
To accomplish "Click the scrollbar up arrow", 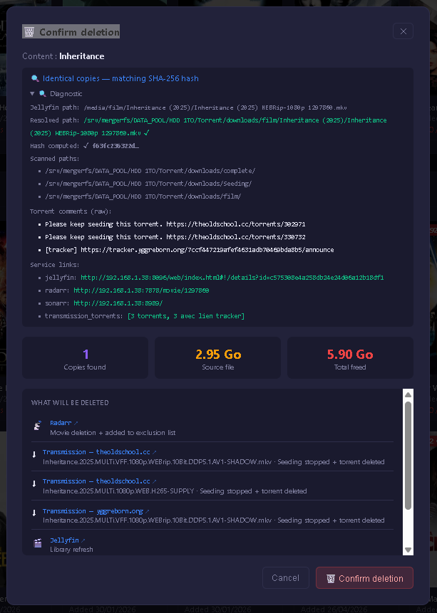I will (x=408, y=394).
